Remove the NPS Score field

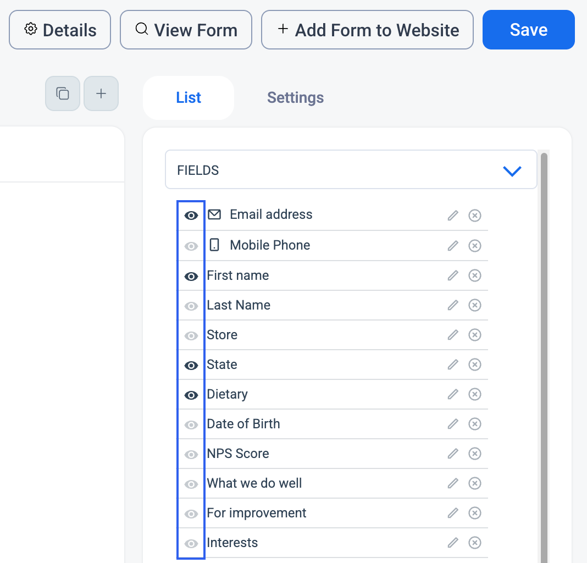pyautogui.click(x=475, y=454)
